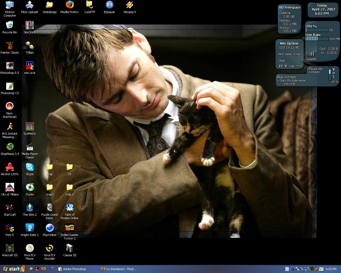Launch Flickr Uploadr from the desktop
This screenshot has height=273, width=341.
click(30, 7)
